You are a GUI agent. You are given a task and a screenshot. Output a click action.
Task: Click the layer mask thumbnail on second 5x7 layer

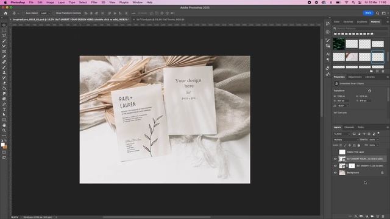click(352, 166)
